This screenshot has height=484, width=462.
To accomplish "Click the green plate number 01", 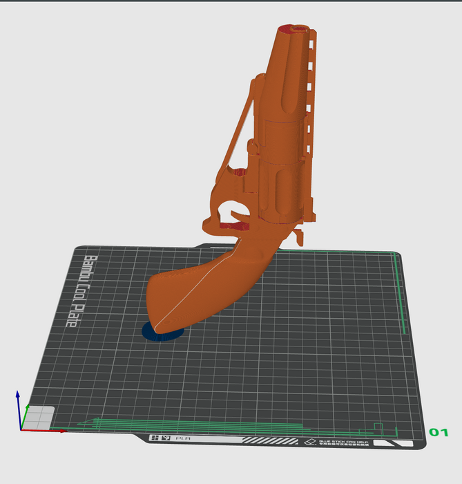I will coord(439,432).
